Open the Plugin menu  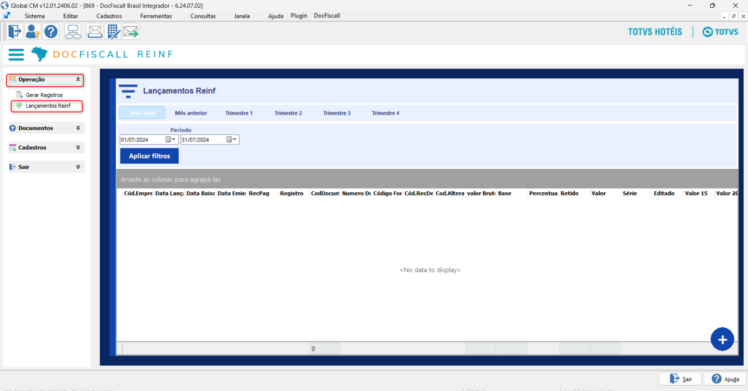pos(299,16)
